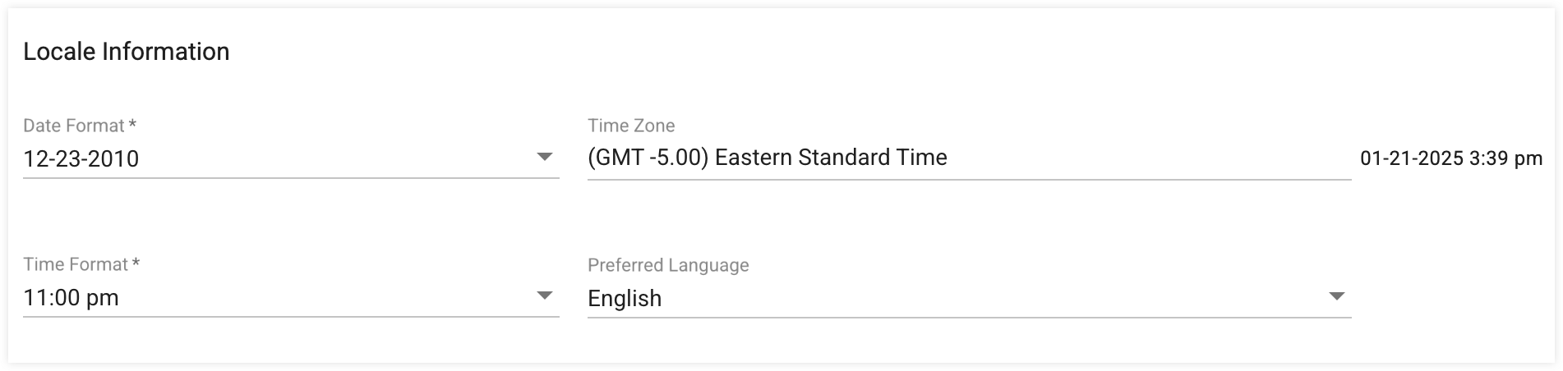Open the Date Format dropdown arrow
This screenshot has height=371, width=1563.
pyautogui.click(x=544, y=157)
